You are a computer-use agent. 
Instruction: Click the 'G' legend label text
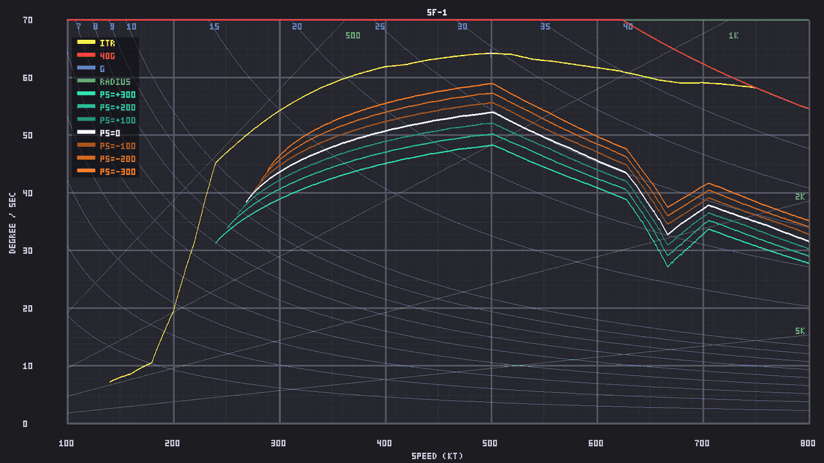[102, 69]
